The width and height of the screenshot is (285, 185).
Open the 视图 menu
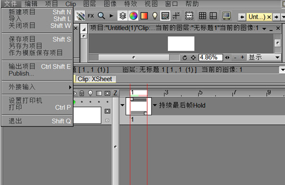pos(151,4)
